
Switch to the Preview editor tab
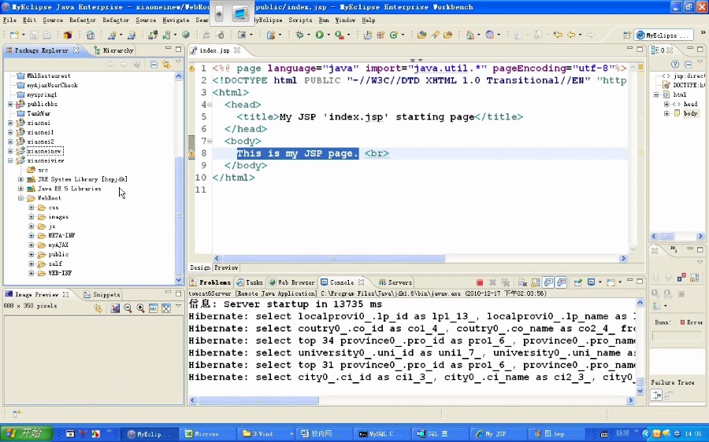pos(226,267)
